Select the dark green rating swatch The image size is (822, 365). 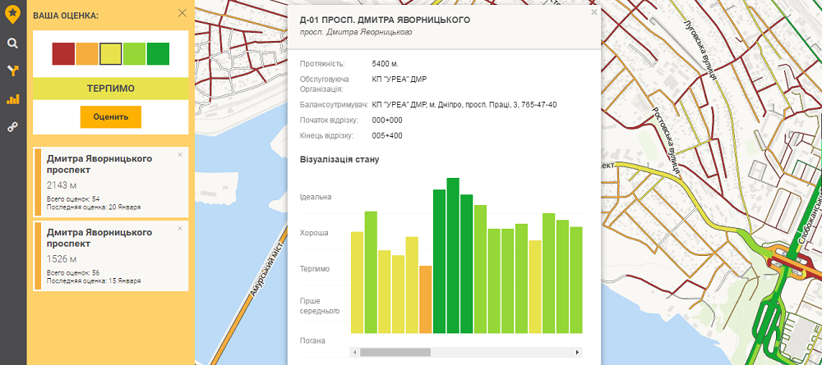pos(158,54)
